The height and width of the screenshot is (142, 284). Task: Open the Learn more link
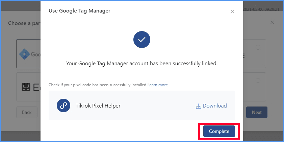[157, 85]
